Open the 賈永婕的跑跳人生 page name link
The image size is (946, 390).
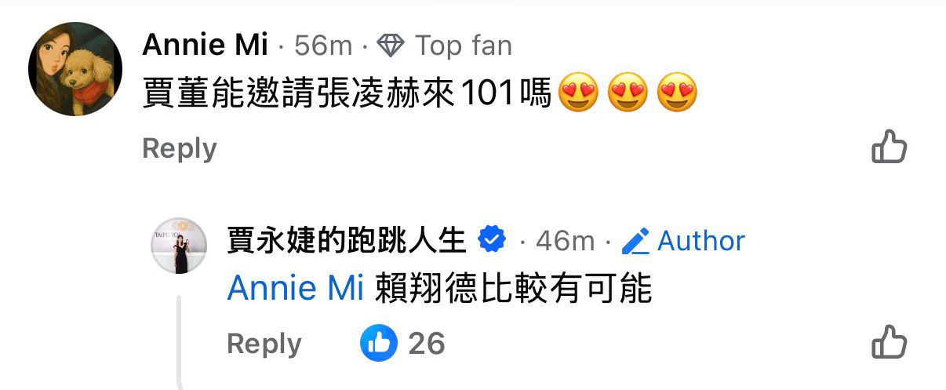point(347,240)
